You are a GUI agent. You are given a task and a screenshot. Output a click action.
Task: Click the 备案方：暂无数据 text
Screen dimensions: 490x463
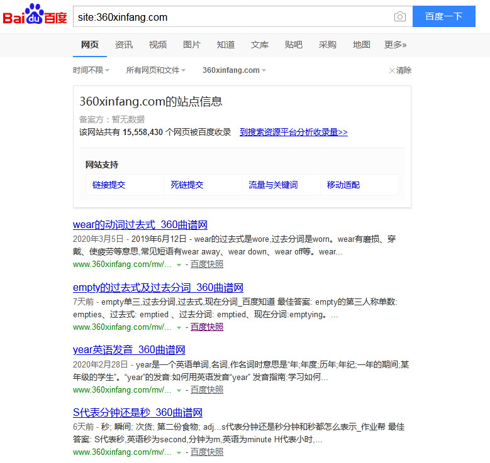coord(112,119)
